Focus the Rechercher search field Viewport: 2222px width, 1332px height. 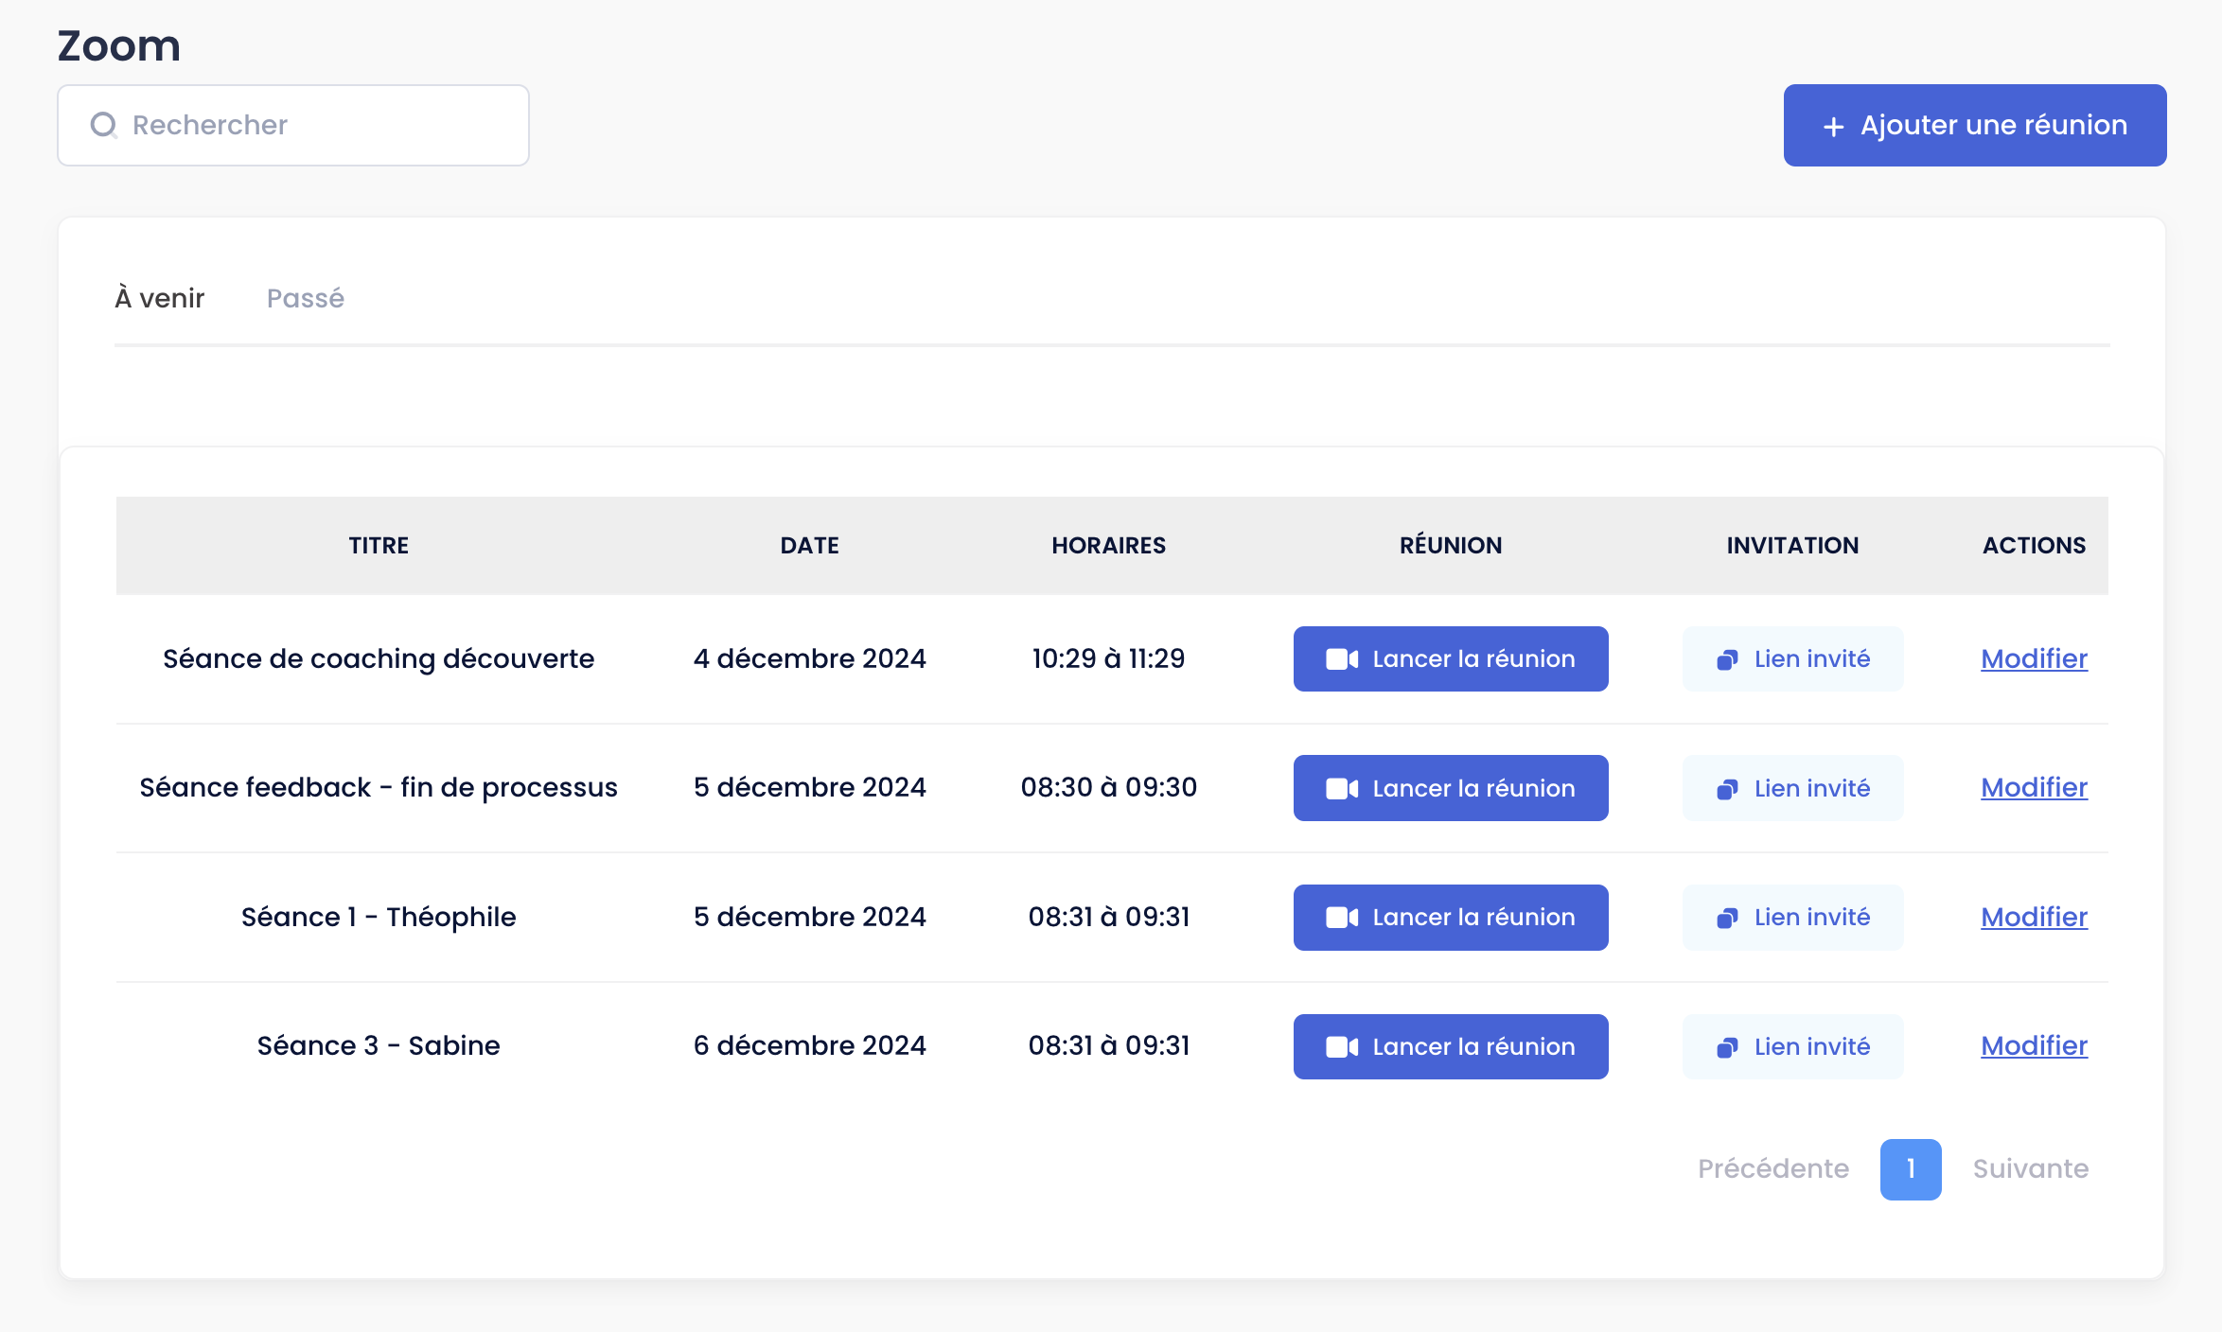point(293,125)
